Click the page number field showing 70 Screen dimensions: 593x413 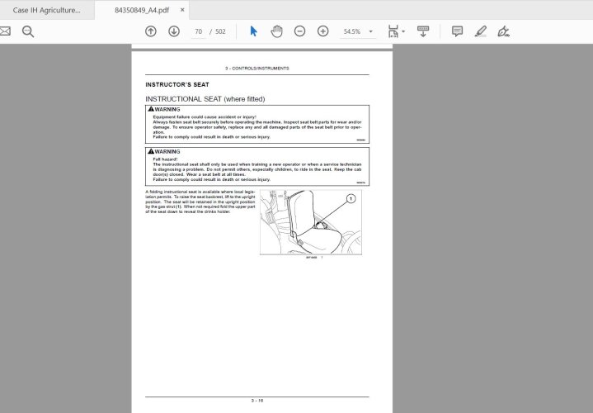tap(198, 31)
